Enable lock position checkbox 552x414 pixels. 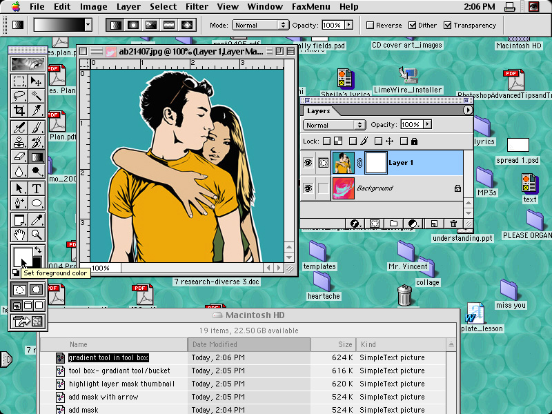tap(378, 141)
